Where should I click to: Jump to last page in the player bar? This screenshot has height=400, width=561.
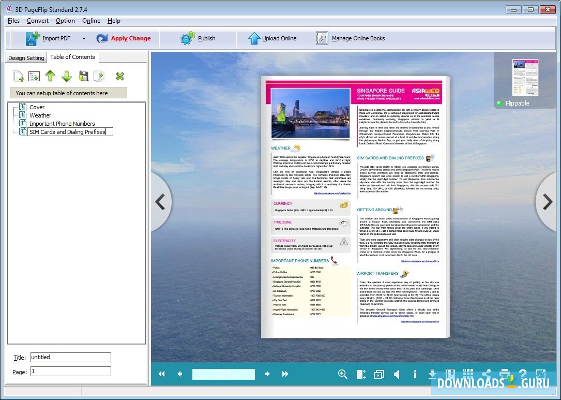click(285, 374)
